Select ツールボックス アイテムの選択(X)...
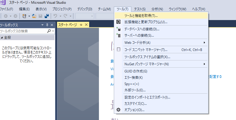Screen dimensions: 236x120 (161, 57)
